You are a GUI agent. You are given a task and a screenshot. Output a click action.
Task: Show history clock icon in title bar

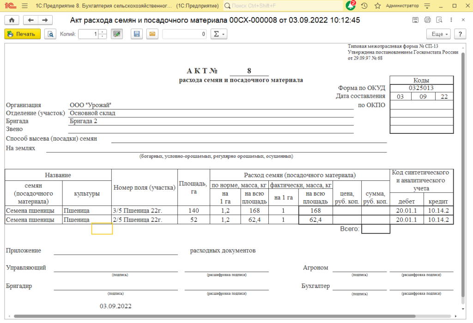tap(364, 6)
